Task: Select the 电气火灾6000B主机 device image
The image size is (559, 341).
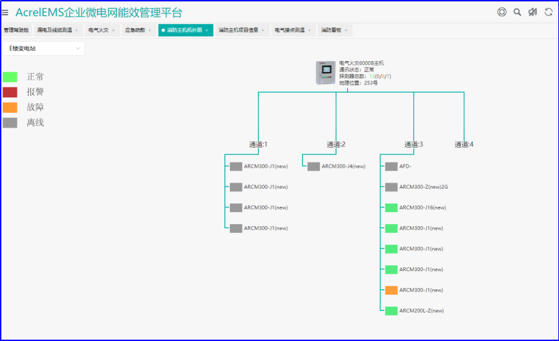Action: pyautogui.click(x=326, y=72)
